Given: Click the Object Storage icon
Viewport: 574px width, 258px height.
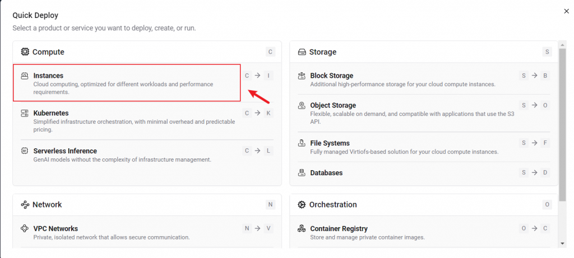Looking at the screenshot, I should [x=302, y=105].
